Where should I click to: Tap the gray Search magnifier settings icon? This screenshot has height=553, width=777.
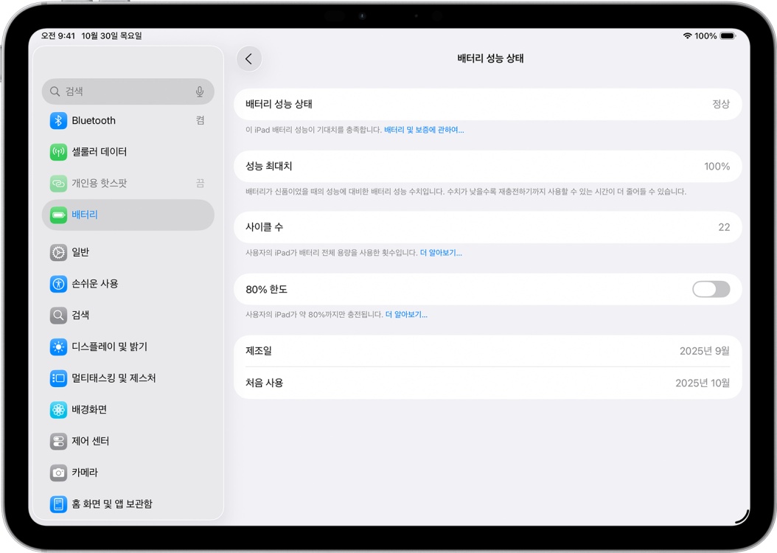coord(58,315)
